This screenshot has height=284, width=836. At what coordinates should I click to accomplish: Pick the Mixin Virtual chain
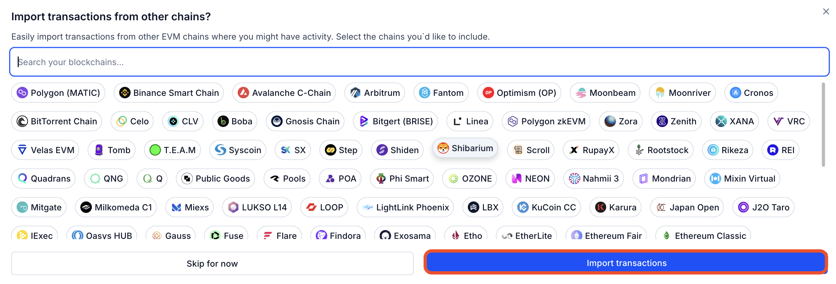[x=742, y=179]
